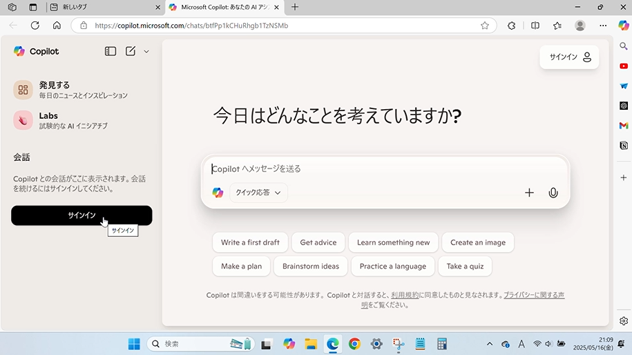Screen dimensions: 632x355
Task: Open the Edge split screen icon
Action: tap(535, 26)
